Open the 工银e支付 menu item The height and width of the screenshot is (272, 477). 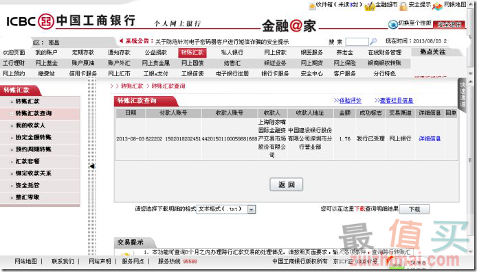point(156,73)
